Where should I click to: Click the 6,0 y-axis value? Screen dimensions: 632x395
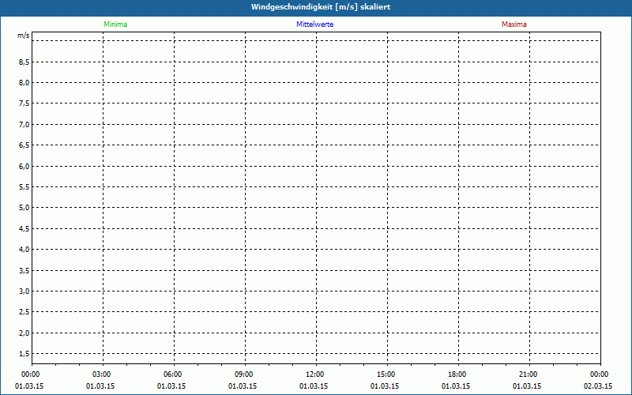(x=24, y=166)
